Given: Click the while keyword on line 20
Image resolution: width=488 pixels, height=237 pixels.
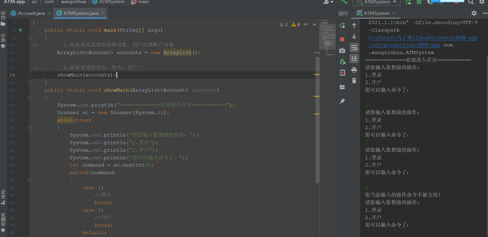Looking at the screenshot, I should pos(65,120).
